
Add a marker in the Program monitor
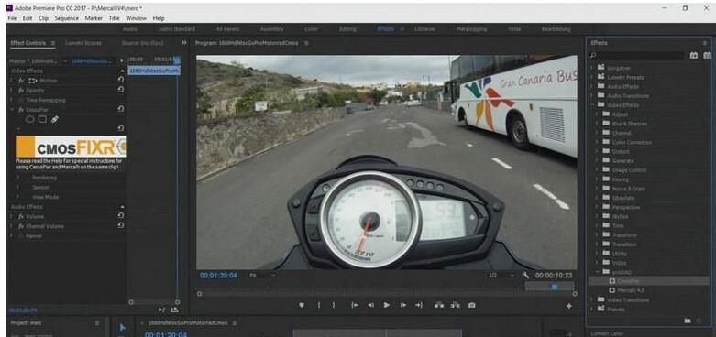tap(302, 305)
